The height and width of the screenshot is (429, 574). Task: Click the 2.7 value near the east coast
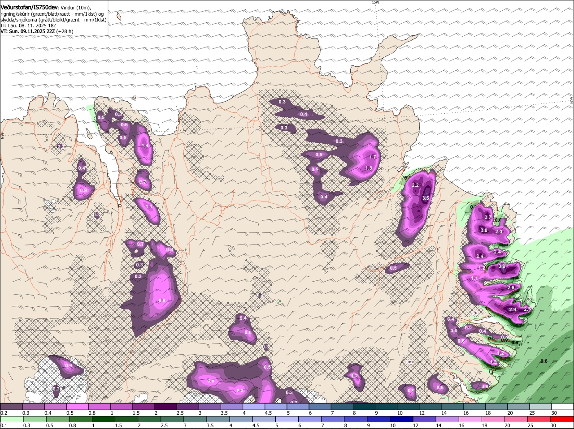pyautogui.click(x=488, y=217)
